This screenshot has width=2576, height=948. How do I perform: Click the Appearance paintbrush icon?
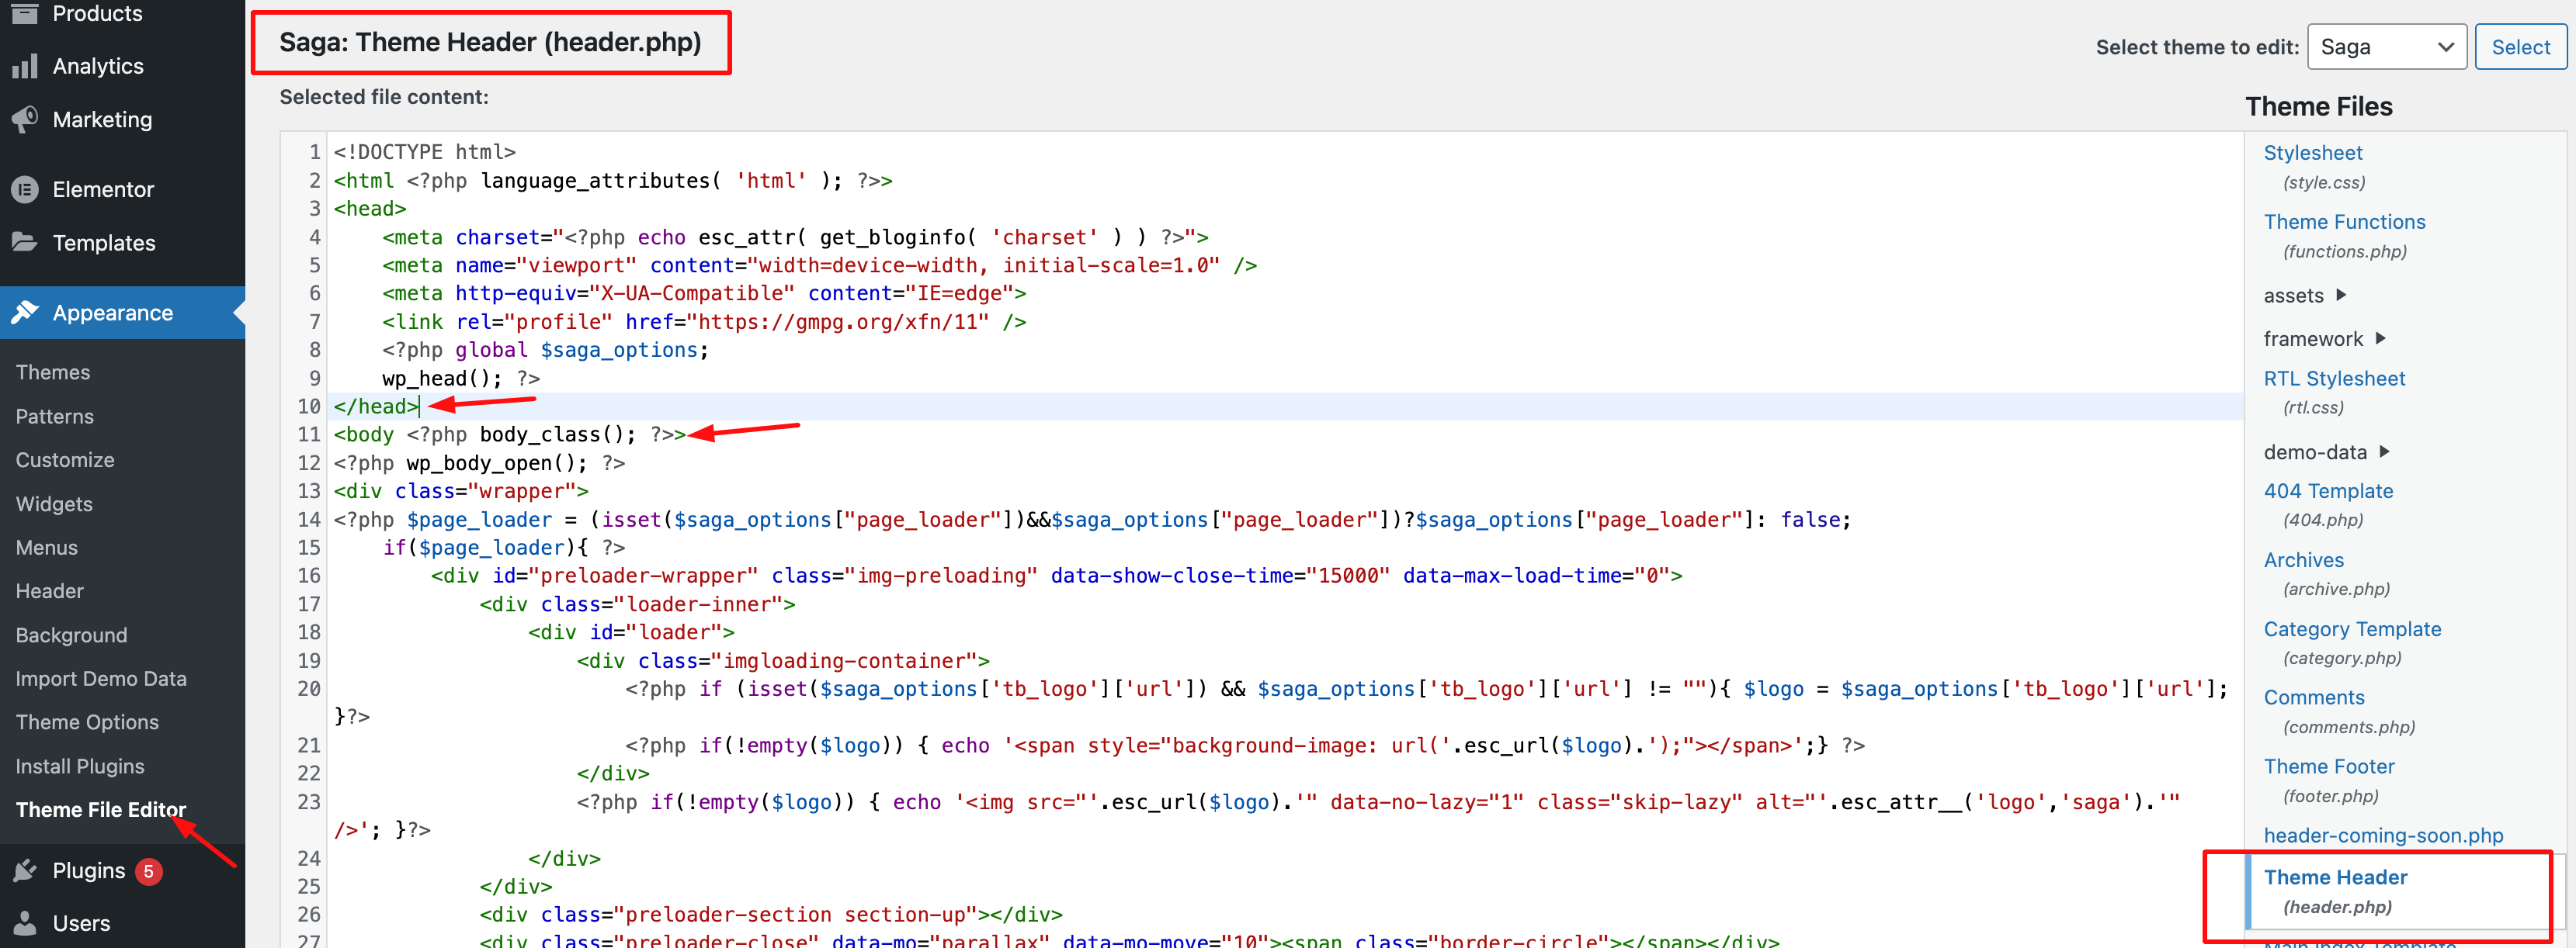point(25,313)
